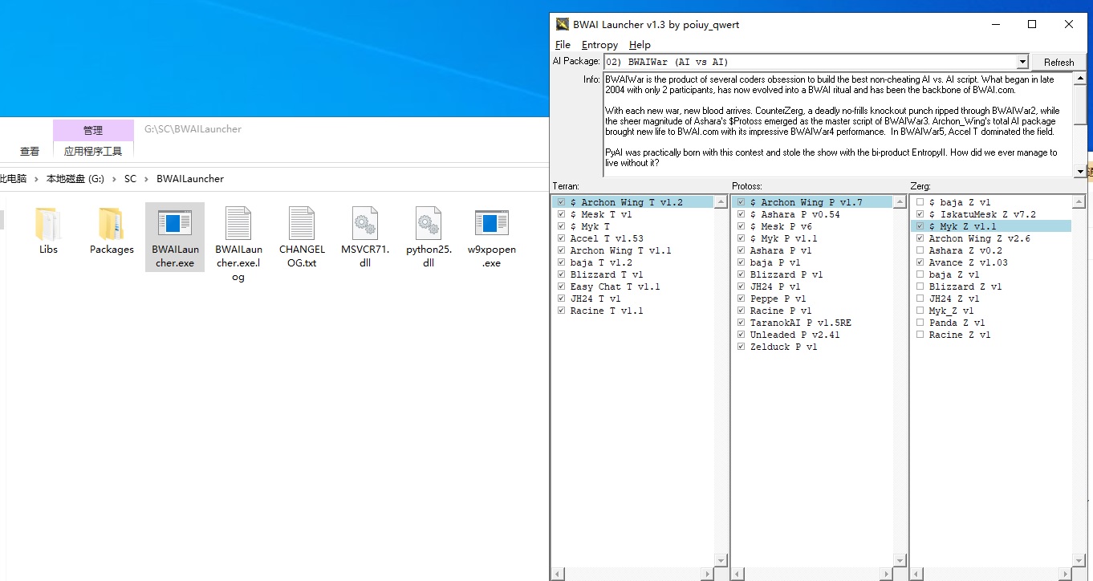The width and height of the screenshot is (1093, 581).
Task: Select the "Racine Z v1" entry text
Action: tap(960, 335)
